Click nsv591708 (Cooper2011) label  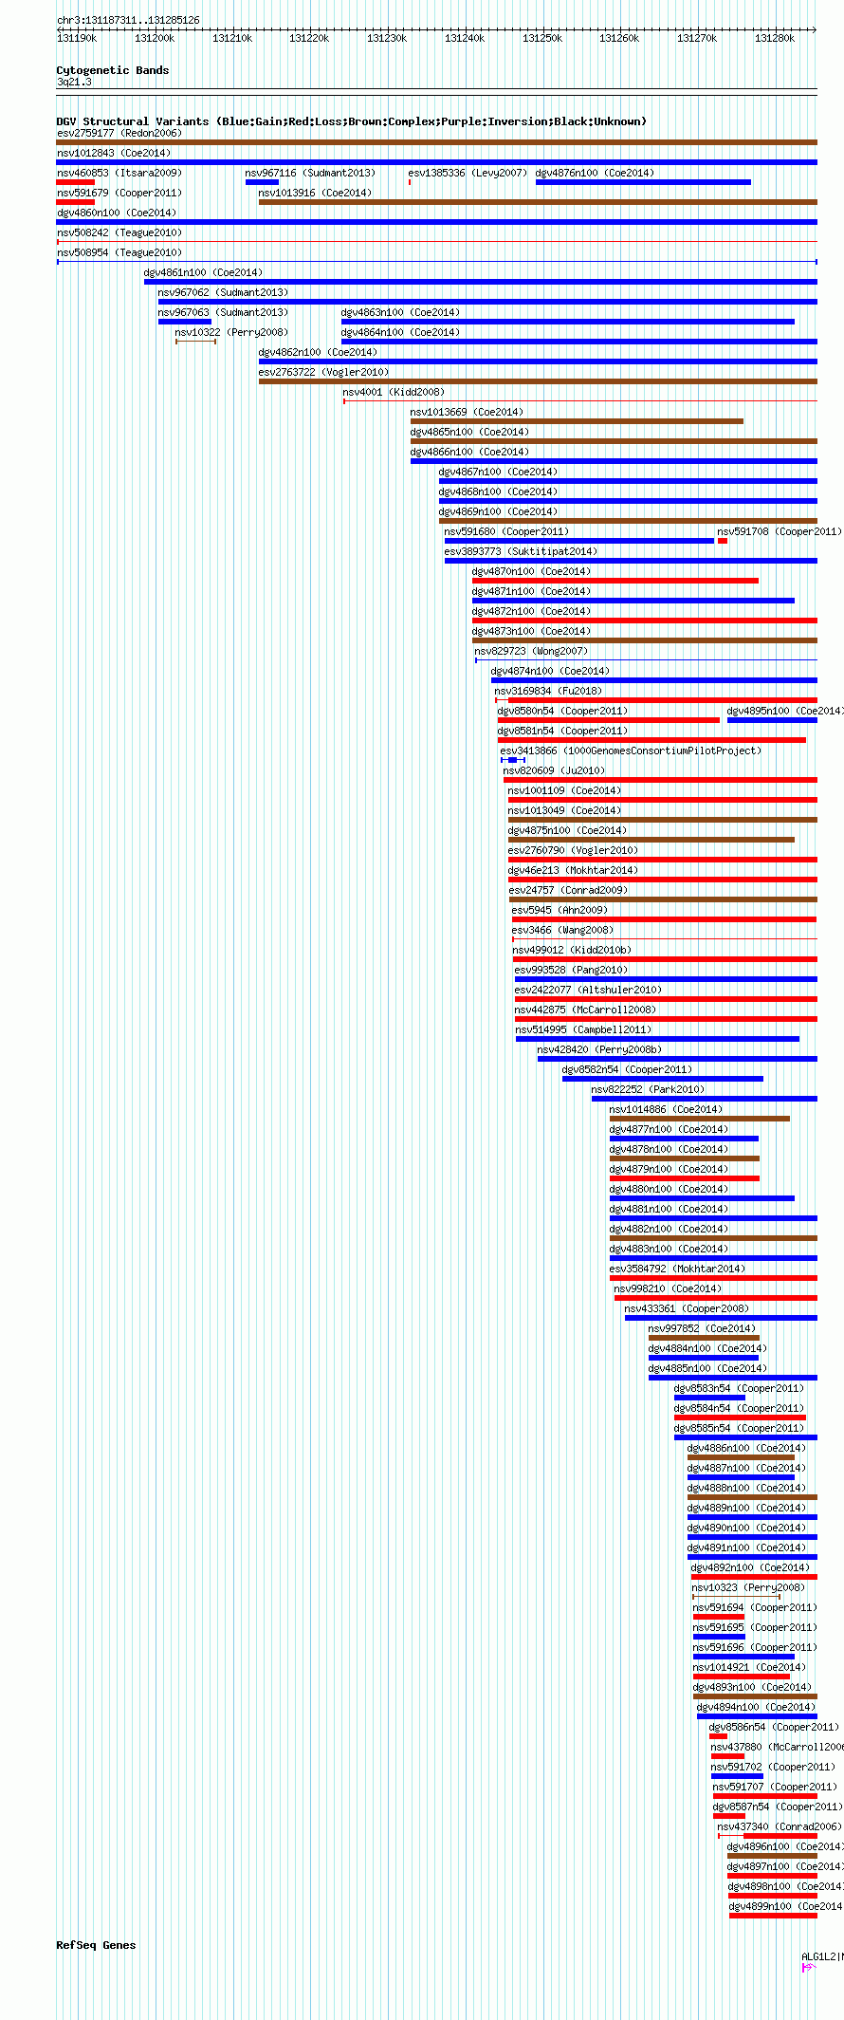click(x=779, y=531)
